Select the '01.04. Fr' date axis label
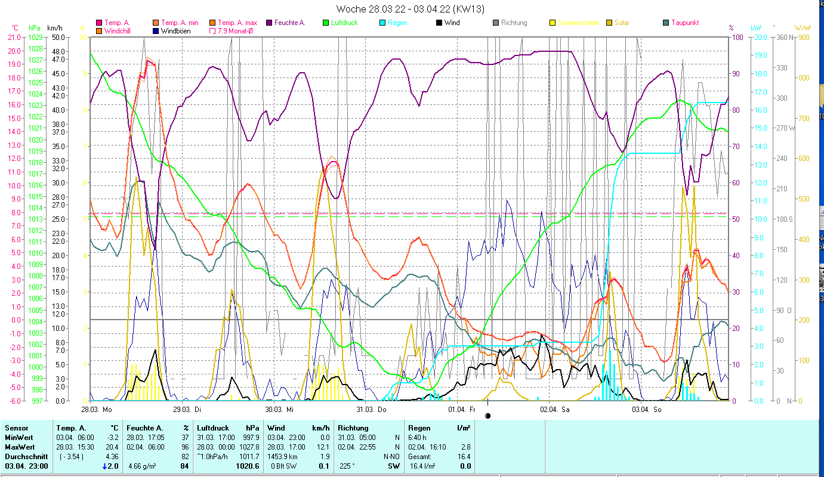The height and width of the screenshot is (477, 824). click(x=462, y=410)
